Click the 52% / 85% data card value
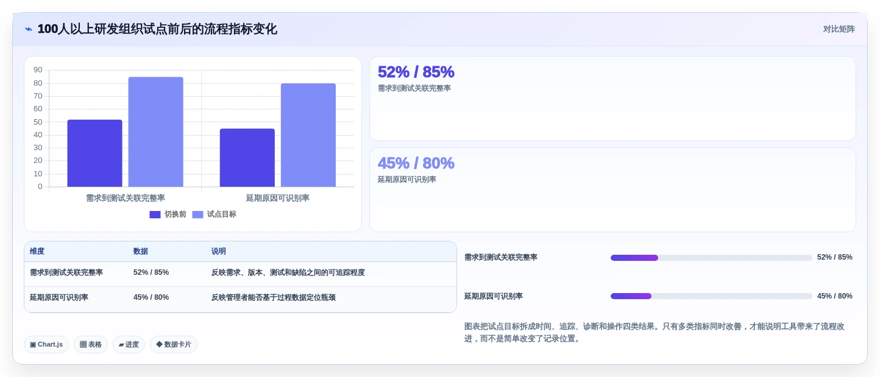Screen dimensions: 880x377 416,72
